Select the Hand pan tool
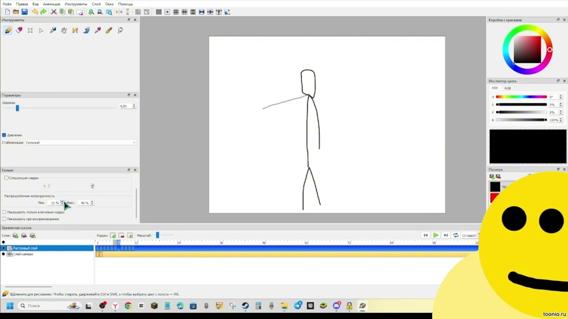 64,30
